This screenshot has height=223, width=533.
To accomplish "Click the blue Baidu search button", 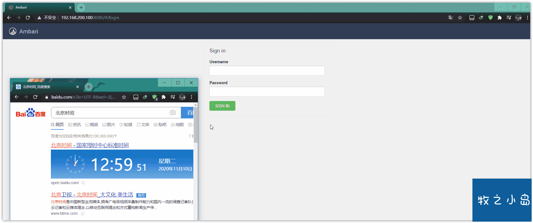I will (x=188, y=113).
